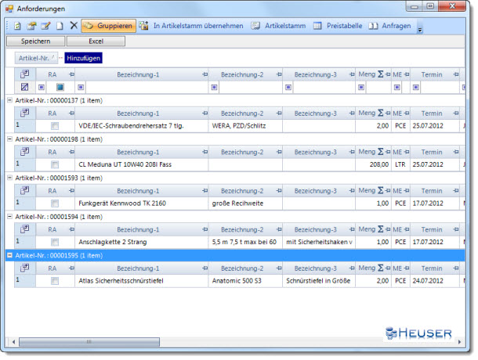Open the toolbar overflow dropdown arrow
Image resolution: width=478 pixels, height=360 pixels.
420,30
